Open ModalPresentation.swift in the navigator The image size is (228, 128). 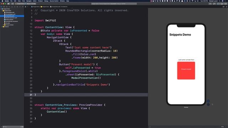pyautogui.click(x=11, y=18)
